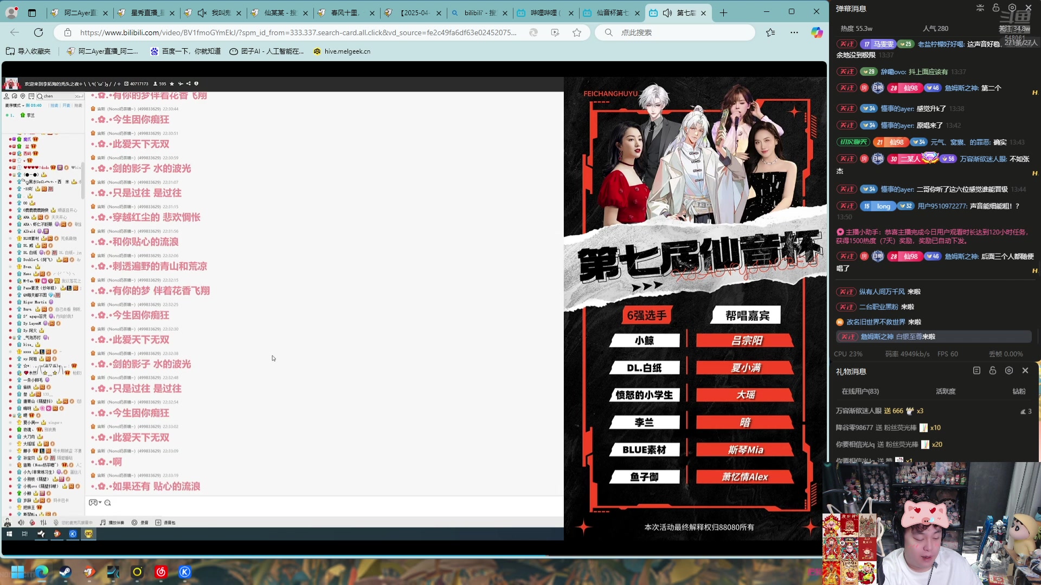Viewport: 1041px width, 585px height.
Task: Click the chen user search field
Action: (60, 96)
